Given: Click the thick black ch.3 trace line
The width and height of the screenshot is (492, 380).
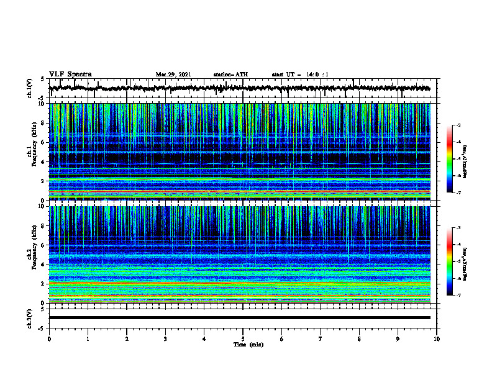Looking at the screenshot, I should pyautogui.click(x=240, y=318).
